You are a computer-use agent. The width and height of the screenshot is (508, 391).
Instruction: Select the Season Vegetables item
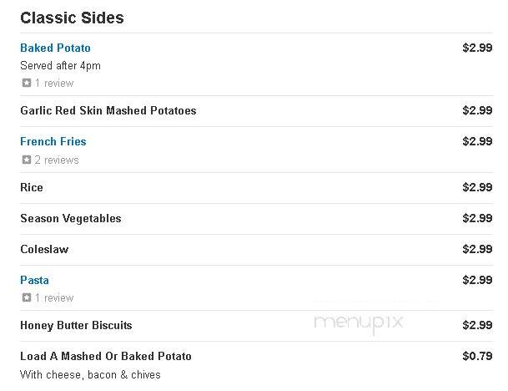[x=71, y=218]
